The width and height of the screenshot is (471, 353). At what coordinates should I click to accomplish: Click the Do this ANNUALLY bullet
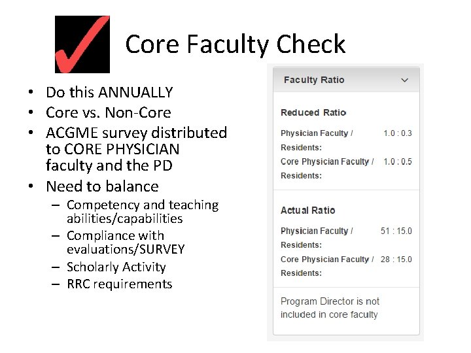[x=109, y=93]
